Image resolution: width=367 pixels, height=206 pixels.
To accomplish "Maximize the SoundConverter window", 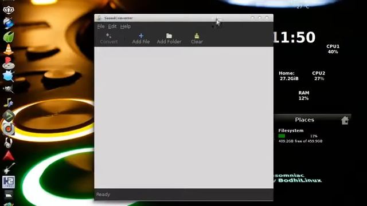I will [260, 18].
